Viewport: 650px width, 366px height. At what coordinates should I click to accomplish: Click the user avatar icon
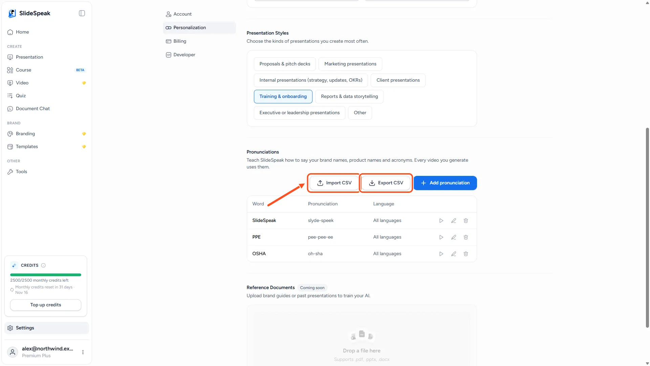[x=13, y=352]
